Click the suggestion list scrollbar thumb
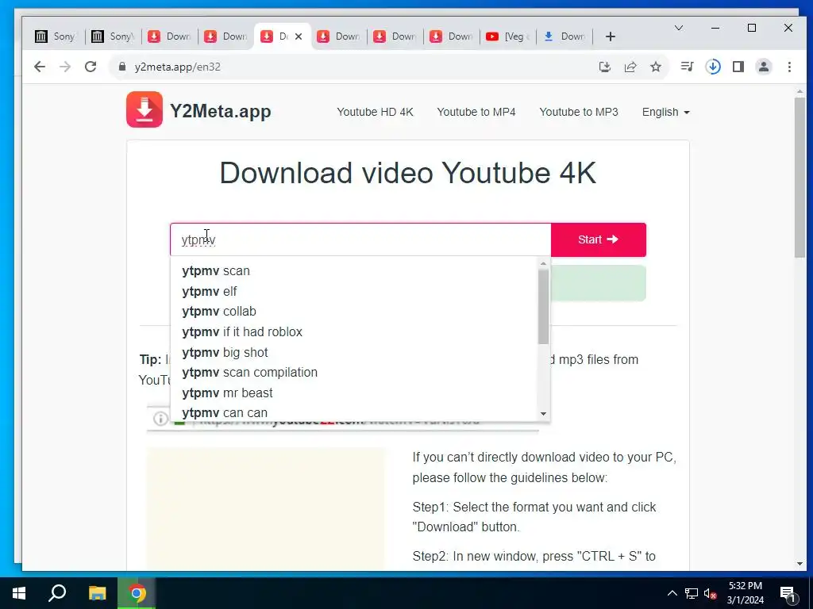This screenshot has width=813, height=609. click(x=543, y=307)
